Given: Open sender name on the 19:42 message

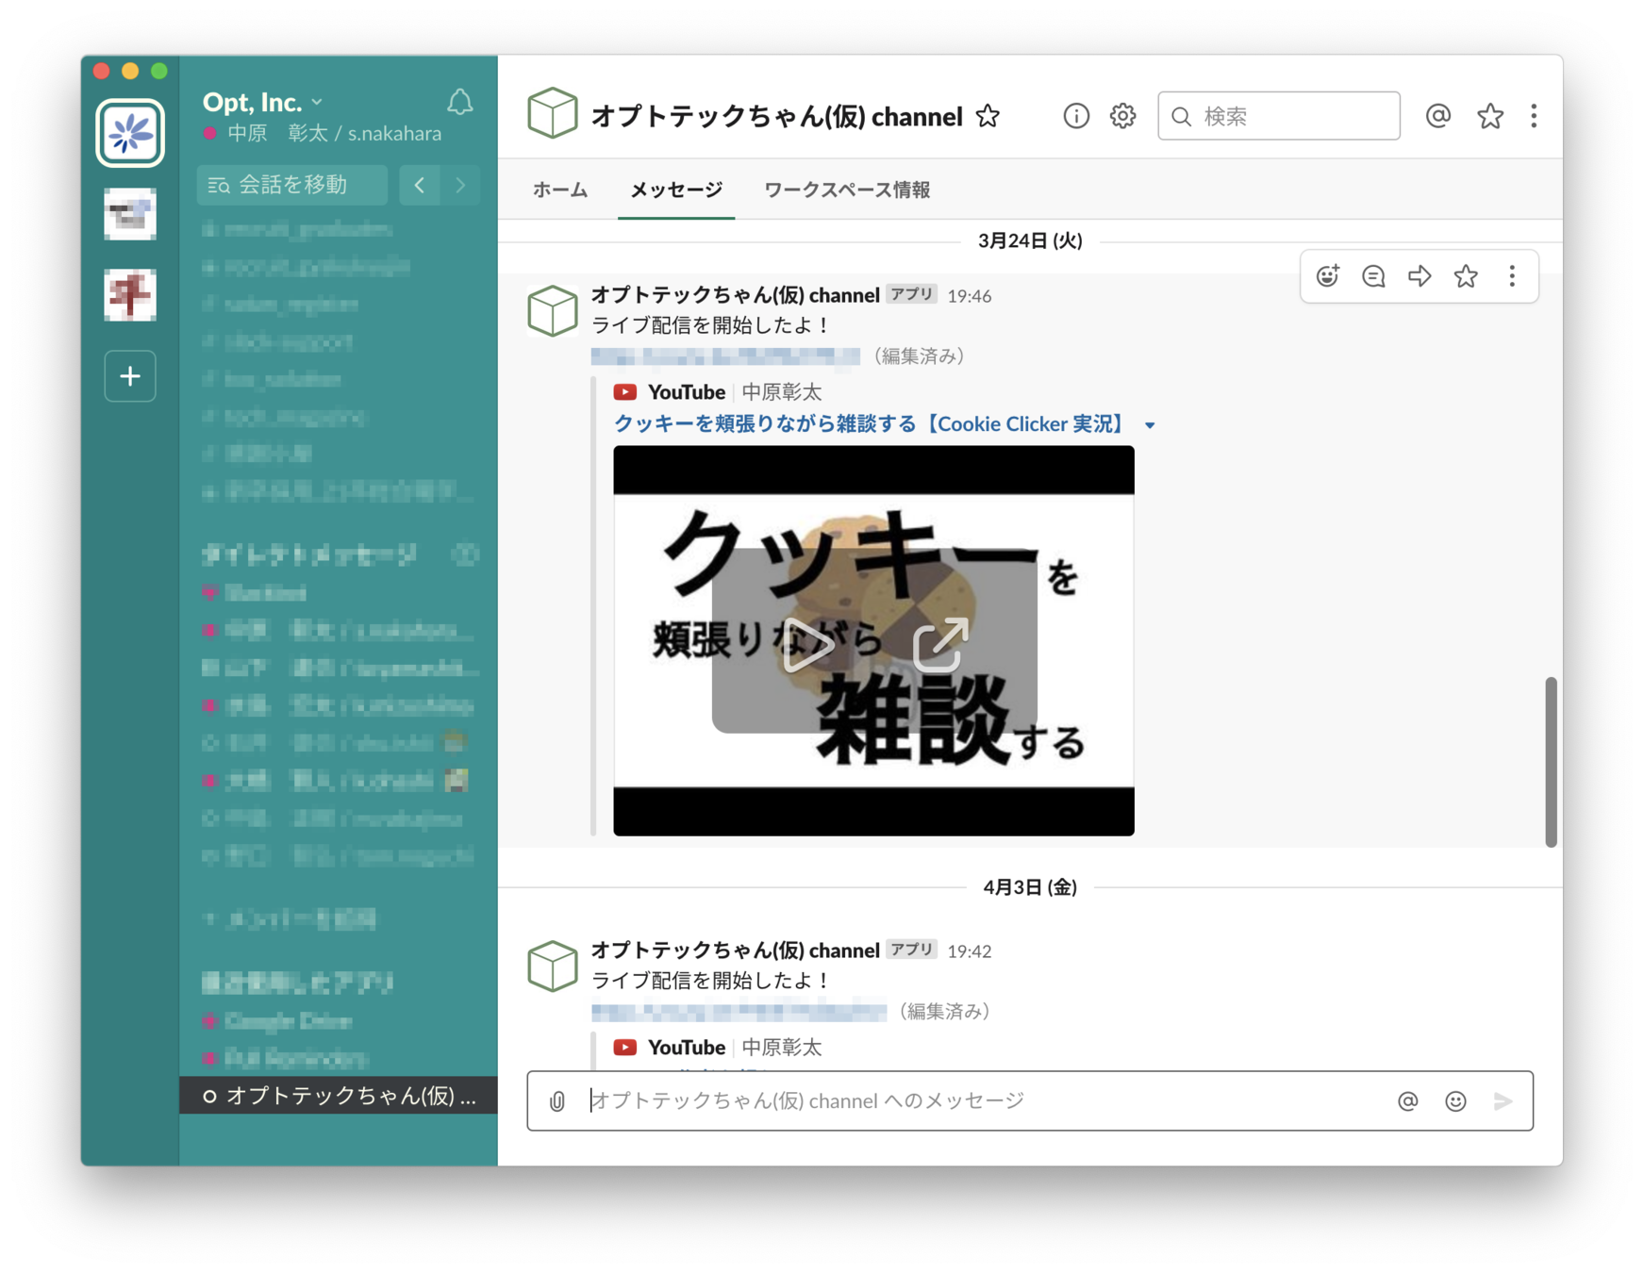Looking at the screenshot, I should [735, 951].
